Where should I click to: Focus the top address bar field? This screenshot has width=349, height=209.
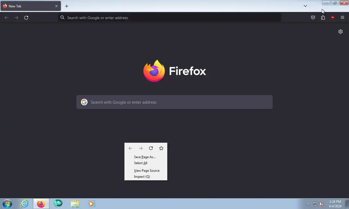[170, 18]
